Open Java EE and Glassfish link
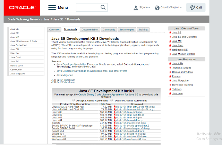 (x=184, y=37)
